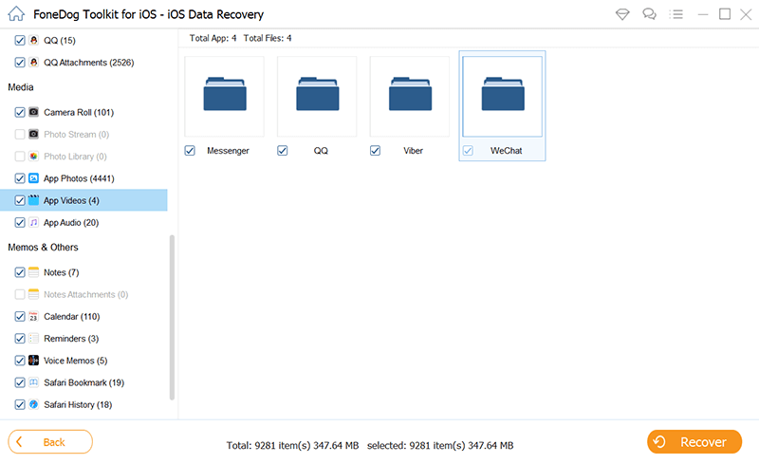
Task: Click the orange Recover button
Action: [694, 442]
